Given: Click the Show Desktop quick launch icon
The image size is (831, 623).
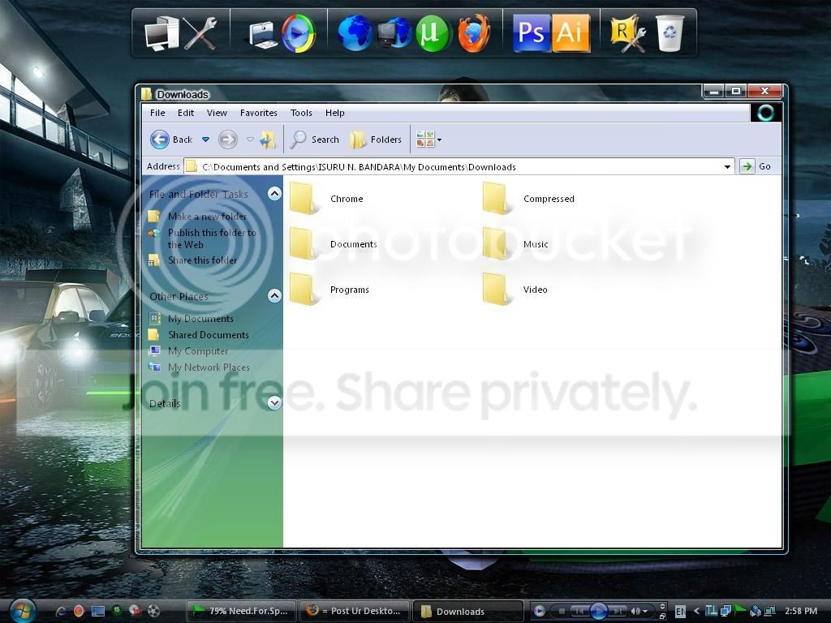Looking at the screenshot, I should [x=98, y=612].
